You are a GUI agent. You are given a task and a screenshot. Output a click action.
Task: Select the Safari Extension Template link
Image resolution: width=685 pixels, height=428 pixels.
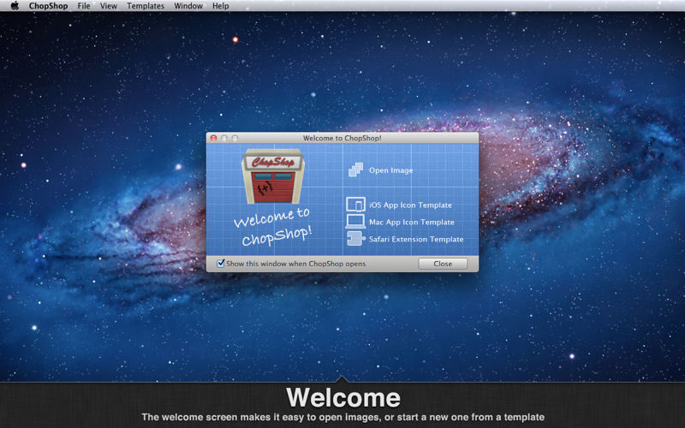416,239
